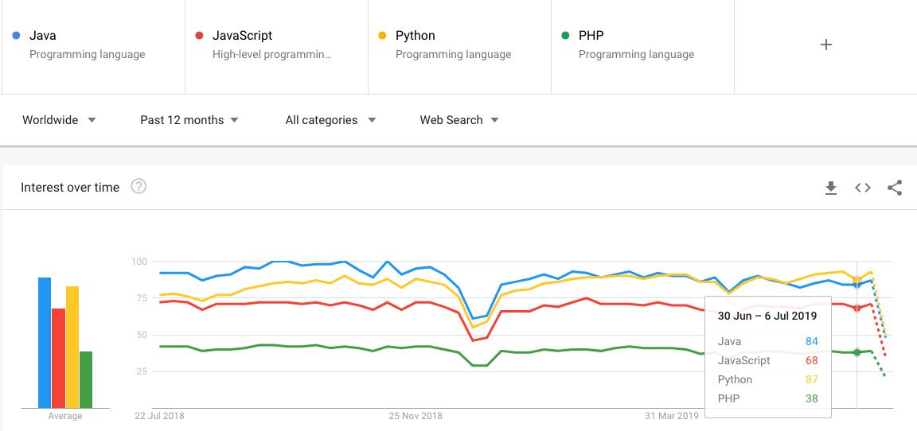
Task: Click the 31 Mar 2019 axis label
Action: 672,417
